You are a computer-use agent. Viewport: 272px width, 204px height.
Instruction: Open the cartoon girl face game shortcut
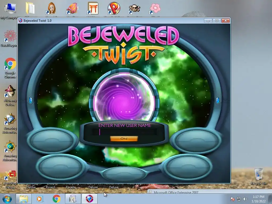tap(51, 8)
